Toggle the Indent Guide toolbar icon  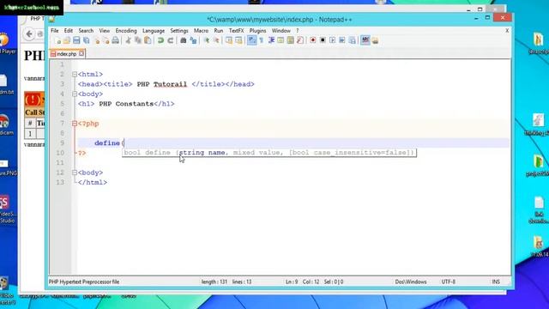(x=271, y=40)
